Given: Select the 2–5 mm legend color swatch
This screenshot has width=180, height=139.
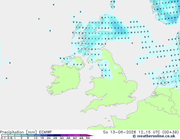Looking at the screenshot, I should tap(24, 135).
